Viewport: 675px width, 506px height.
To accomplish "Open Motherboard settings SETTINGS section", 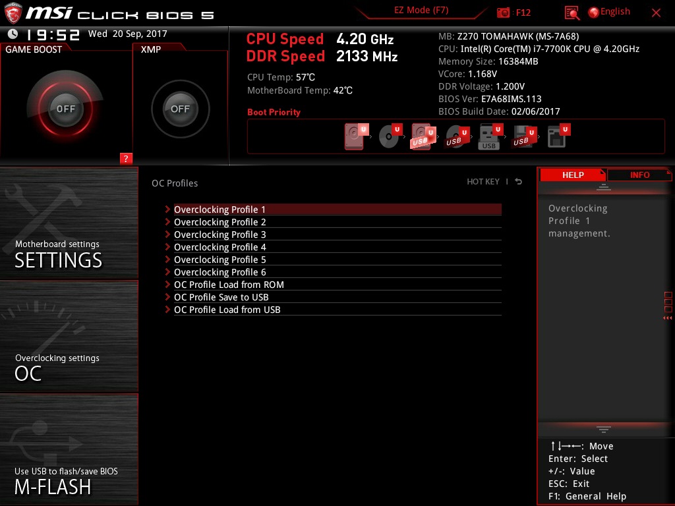I will [x=69, y=223].
